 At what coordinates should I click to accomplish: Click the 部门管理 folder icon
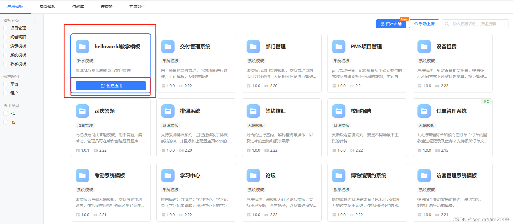[253, 47]
